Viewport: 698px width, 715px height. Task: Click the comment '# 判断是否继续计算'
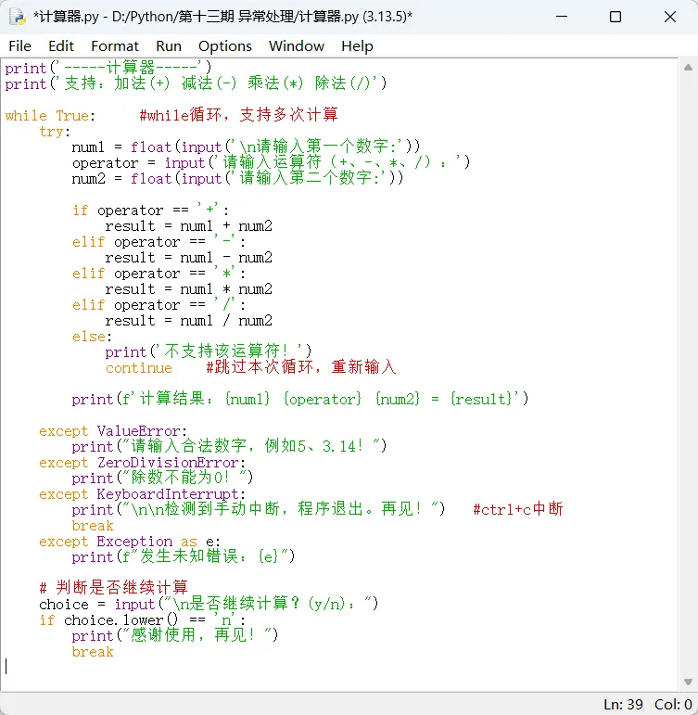[113, 588]
